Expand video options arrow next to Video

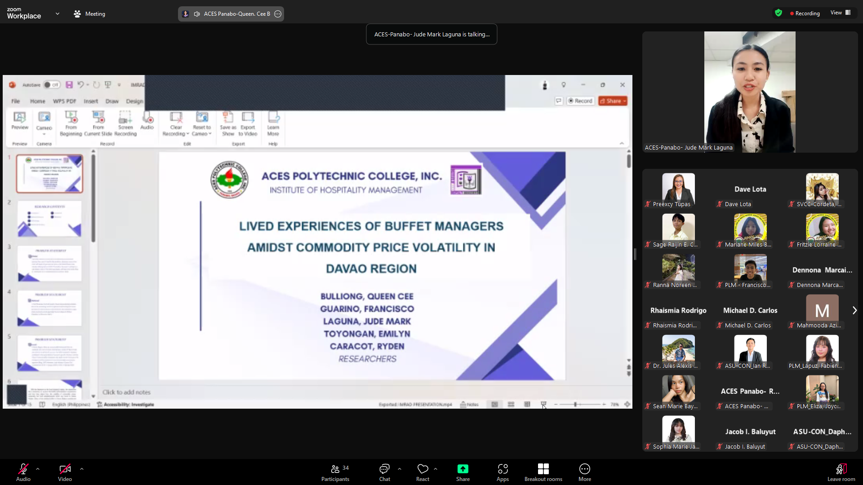point(82,469)
